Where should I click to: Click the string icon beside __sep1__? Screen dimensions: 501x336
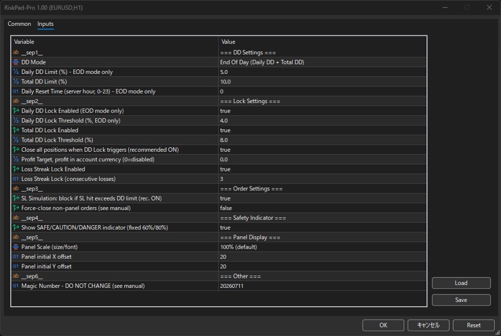tap(16, 52)
